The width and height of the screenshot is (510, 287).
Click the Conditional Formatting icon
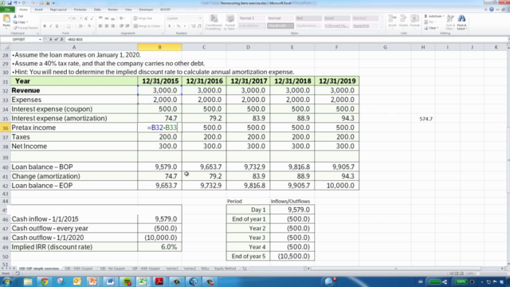214,18
